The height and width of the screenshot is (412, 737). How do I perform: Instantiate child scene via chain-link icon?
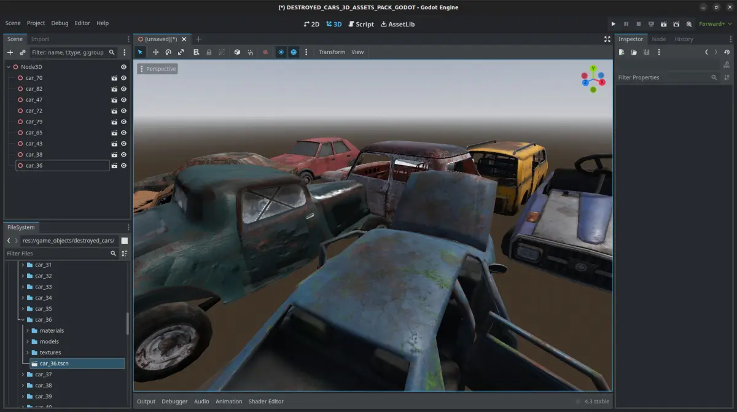(23, 53)
